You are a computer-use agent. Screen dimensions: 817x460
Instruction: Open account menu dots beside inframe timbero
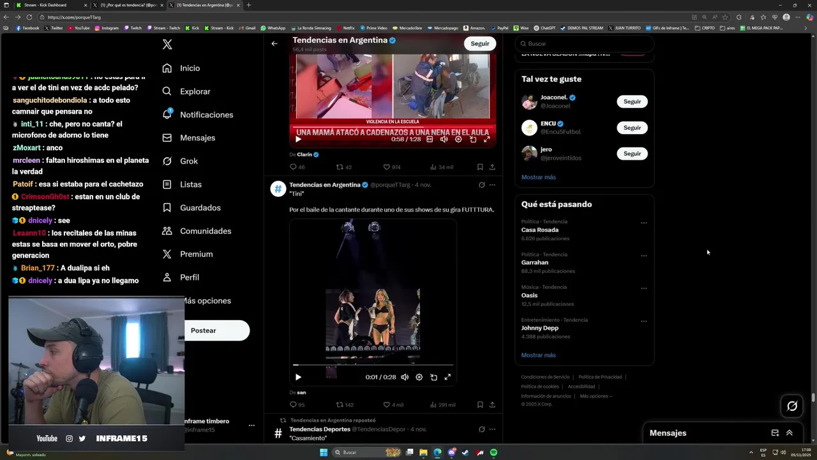click(x=251, y=425)
